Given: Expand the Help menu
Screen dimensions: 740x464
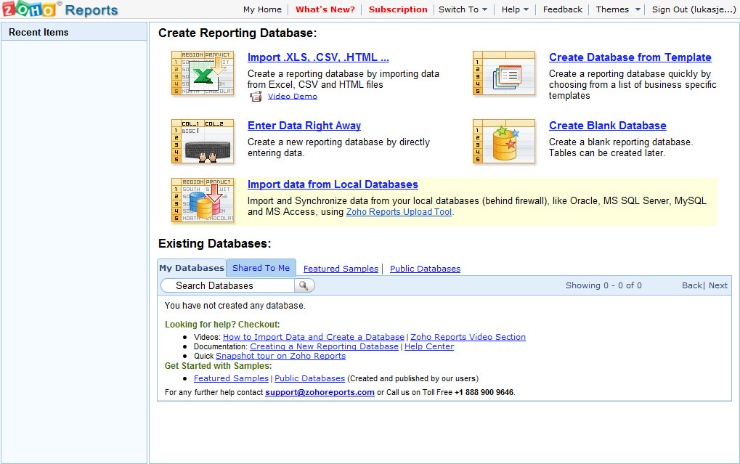Looking at the screenshot, I should (x=515, y=9).
